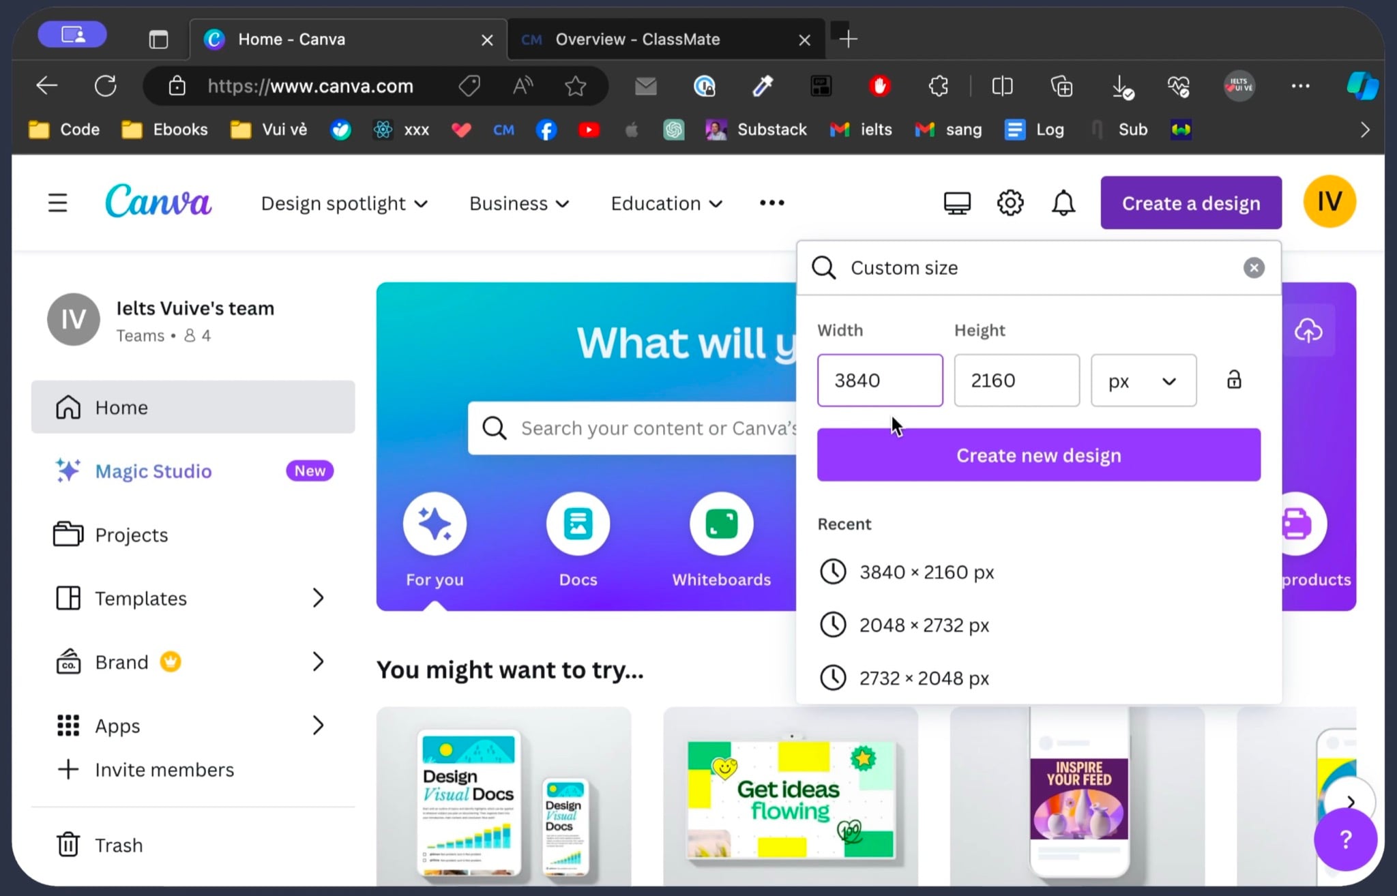Open the Whiteboards category icon
The height and width of the screenshot is (896, 1397).
[x=722, y=524]
